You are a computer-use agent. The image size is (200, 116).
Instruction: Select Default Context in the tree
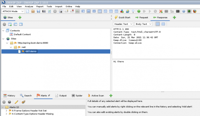click(22, 34)
